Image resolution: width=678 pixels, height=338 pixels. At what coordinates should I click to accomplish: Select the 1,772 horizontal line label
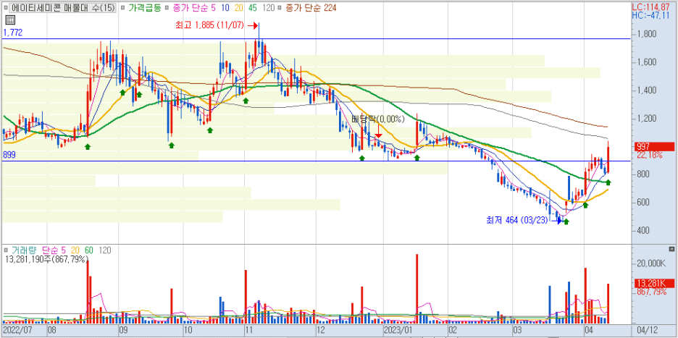12,33
